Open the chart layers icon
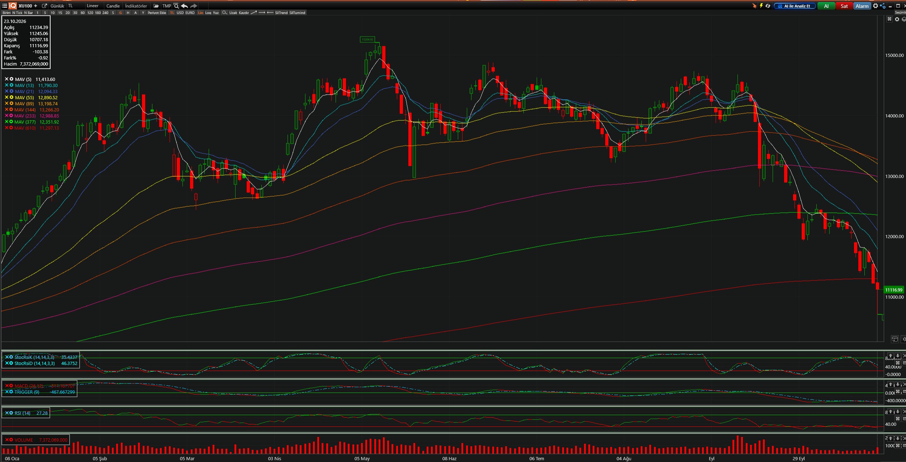Screen dimensions: 906x462 tap(904, 19)
